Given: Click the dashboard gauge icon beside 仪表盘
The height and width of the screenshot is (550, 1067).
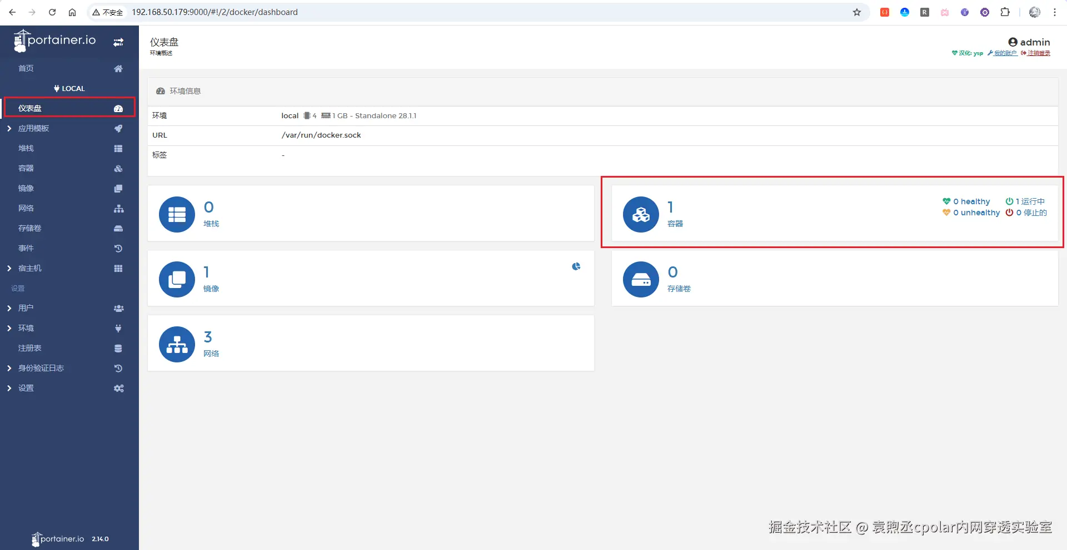Looking at the screenshot, I should [x=118, y=109].
